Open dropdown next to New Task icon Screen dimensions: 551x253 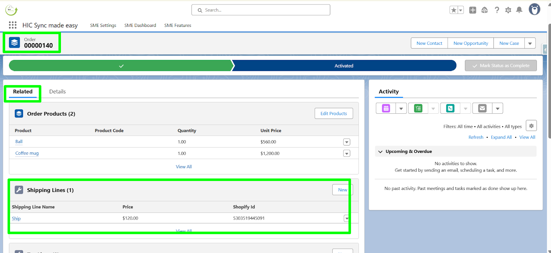tap(433, 109)
